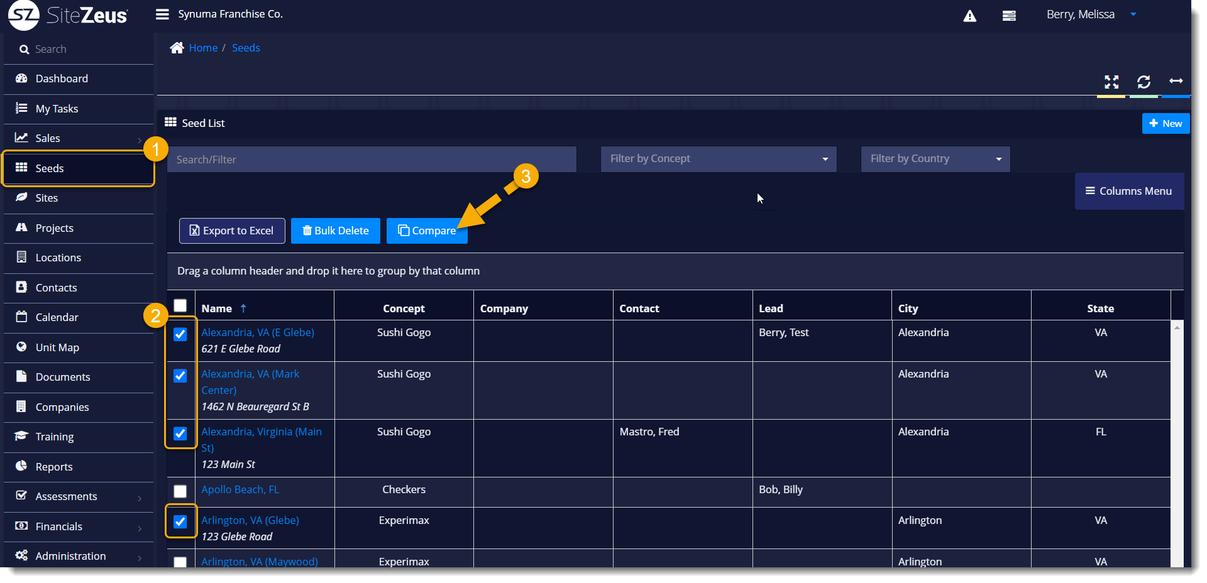Open the Seeds breadcrumb link
This screenshot has width=1207, height=583.
[x=246, y=48]
